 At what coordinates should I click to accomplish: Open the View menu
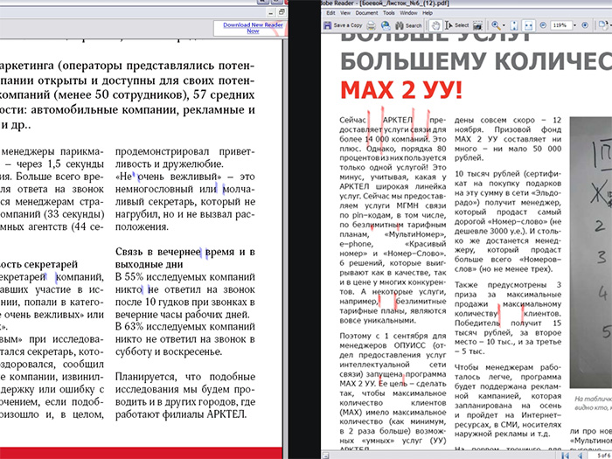pyautogui.click(x=345, y=13)
